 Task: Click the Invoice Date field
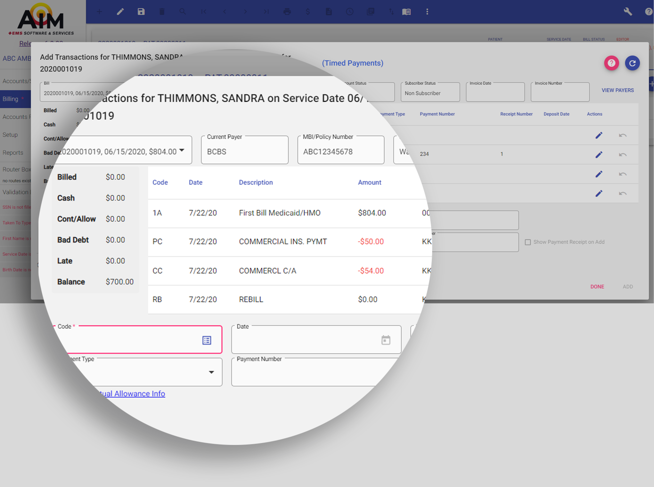point(495,92)
